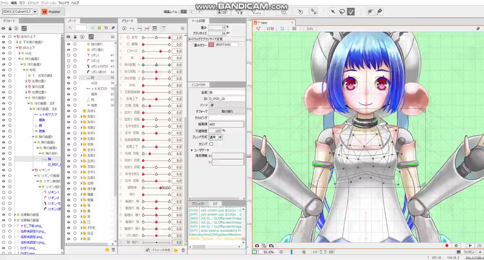Click the 体の回転 X parameter slider
Viewport: 484px width, 260px height.
click(x=156, y=65)
